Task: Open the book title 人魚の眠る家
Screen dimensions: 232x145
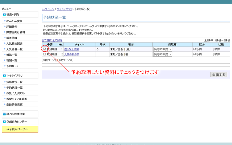Action: (x=72, y=55)
